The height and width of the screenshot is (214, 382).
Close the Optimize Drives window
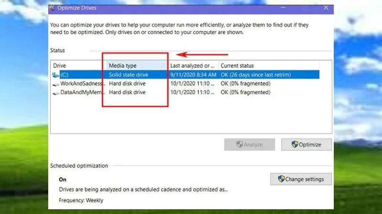tap(326, 8)
